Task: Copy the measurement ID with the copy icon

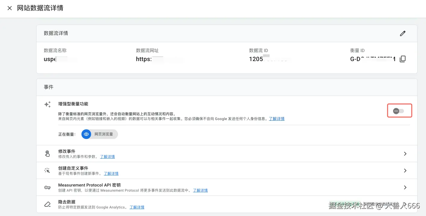Action: click(402, 59)
